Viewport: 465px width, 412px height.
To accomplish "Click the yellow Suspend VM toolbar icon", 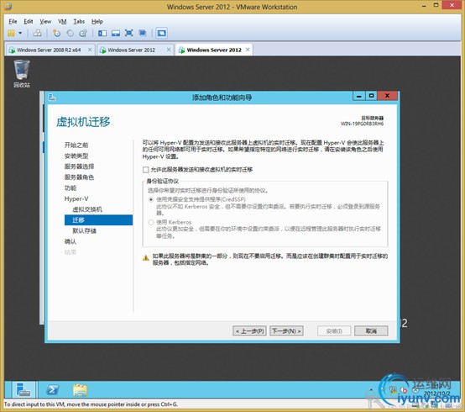I will click(11, 33).
